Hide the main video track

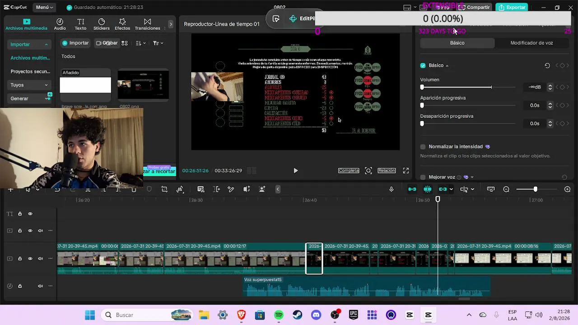coord(30,259)
